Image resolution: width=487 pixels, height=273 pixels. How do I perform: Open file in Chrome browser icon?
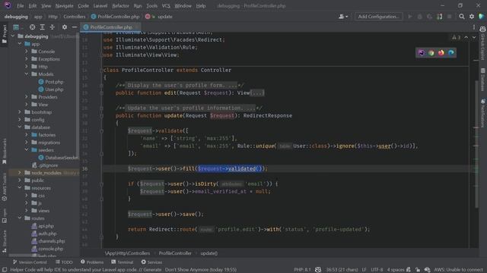click(431, 52)
